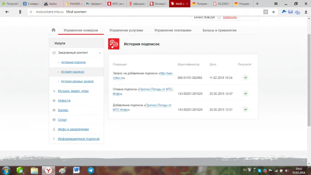This screenshot has width=311, height=175.
Task: Click the address bar moicontent.mts.ru
Action: click(49, 12)
